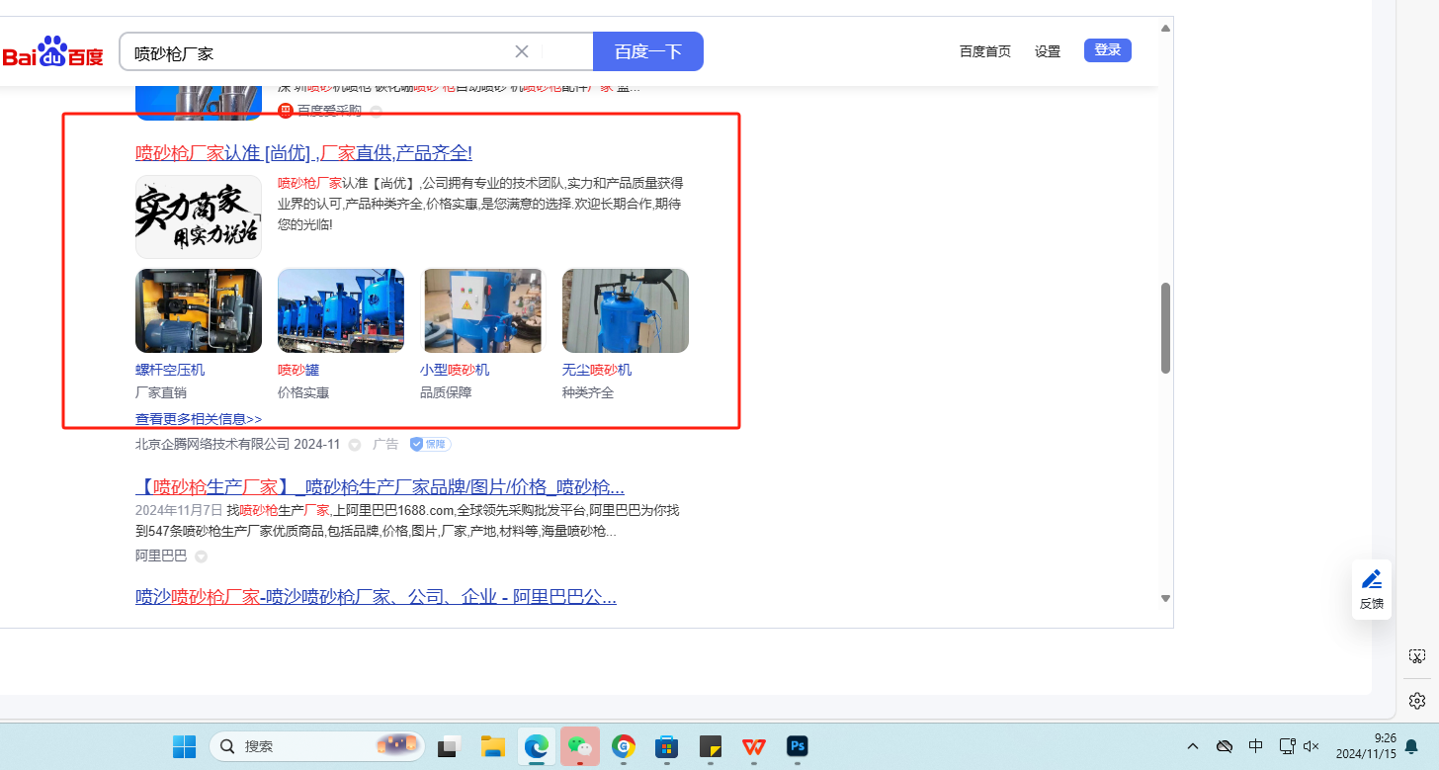This screenshot has height=770, width=1439.
Task: Toggle the 中 input method indicator
Action: [x=1255, y=746]
